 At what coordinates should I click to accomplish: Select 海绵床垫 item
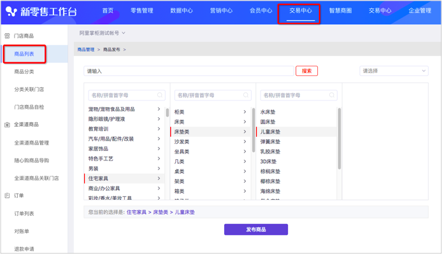[x=270, y=191]
